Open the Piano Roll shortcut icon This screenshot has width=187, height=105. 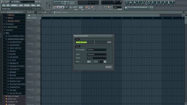click(x=134, y=2)
